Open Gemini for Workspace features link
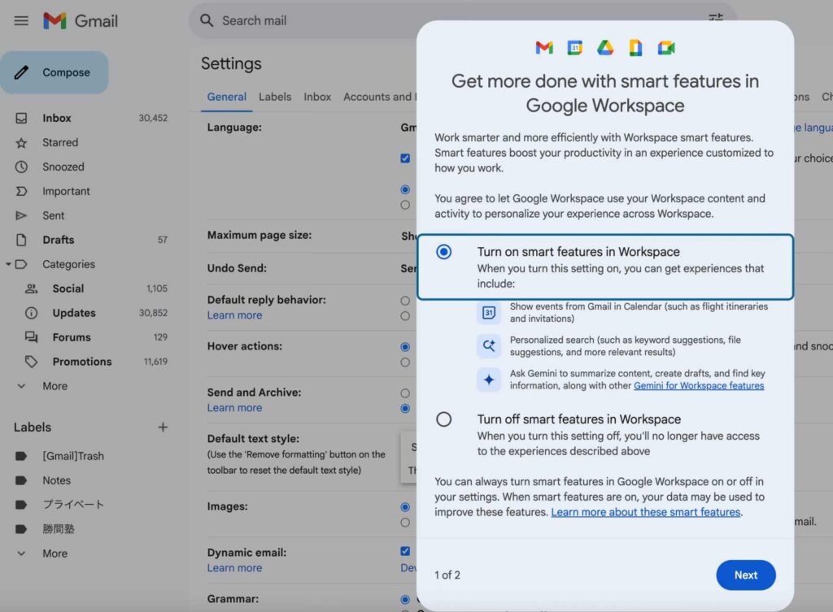Viewport: 833px width, 612px height. pyautogui.click(x=699, y=385)
